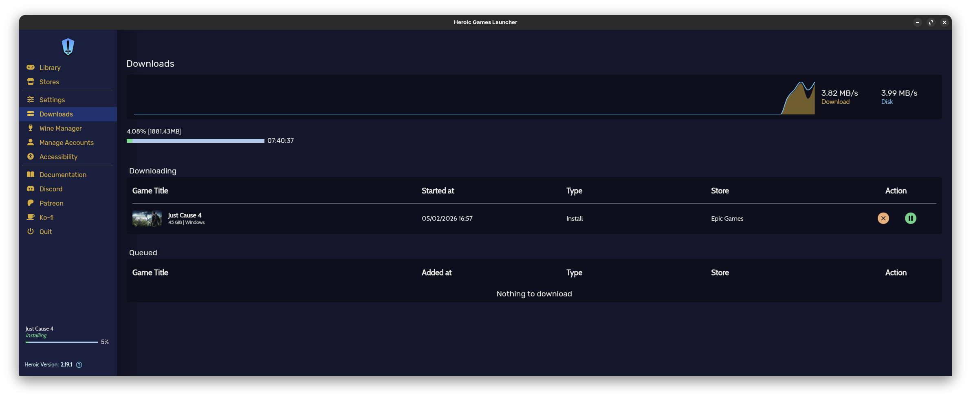Screen dimensions: 971x399
Task: Click the Added at column header
Action: click(x=436, y=273)
